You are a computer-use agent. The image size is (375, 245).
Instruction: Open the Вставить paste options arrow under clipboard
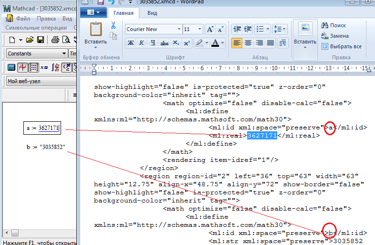click(x=96, y=48)
